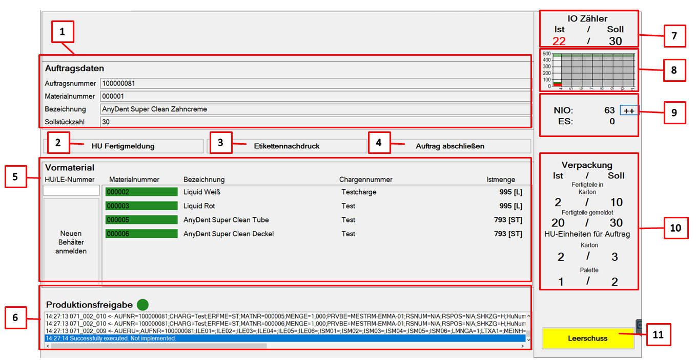696x362 pixels.
Task: Click material 000006 Super Clean Deckel
Action: pyautogui.click(x=141, y=234)
